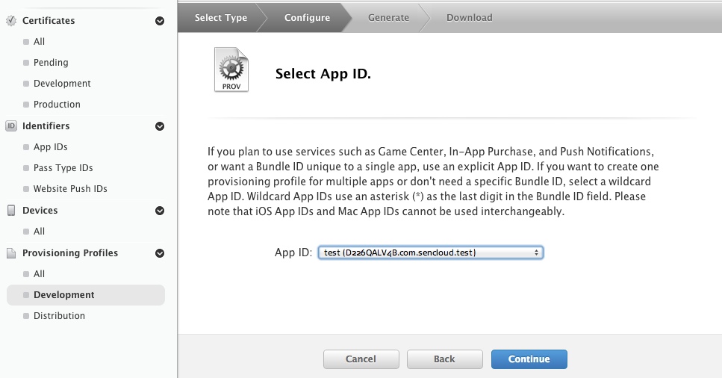Viewport: 722px width, 378px height.
Task: Open Pass Type IDs list
Action: (x=63, y=168)
